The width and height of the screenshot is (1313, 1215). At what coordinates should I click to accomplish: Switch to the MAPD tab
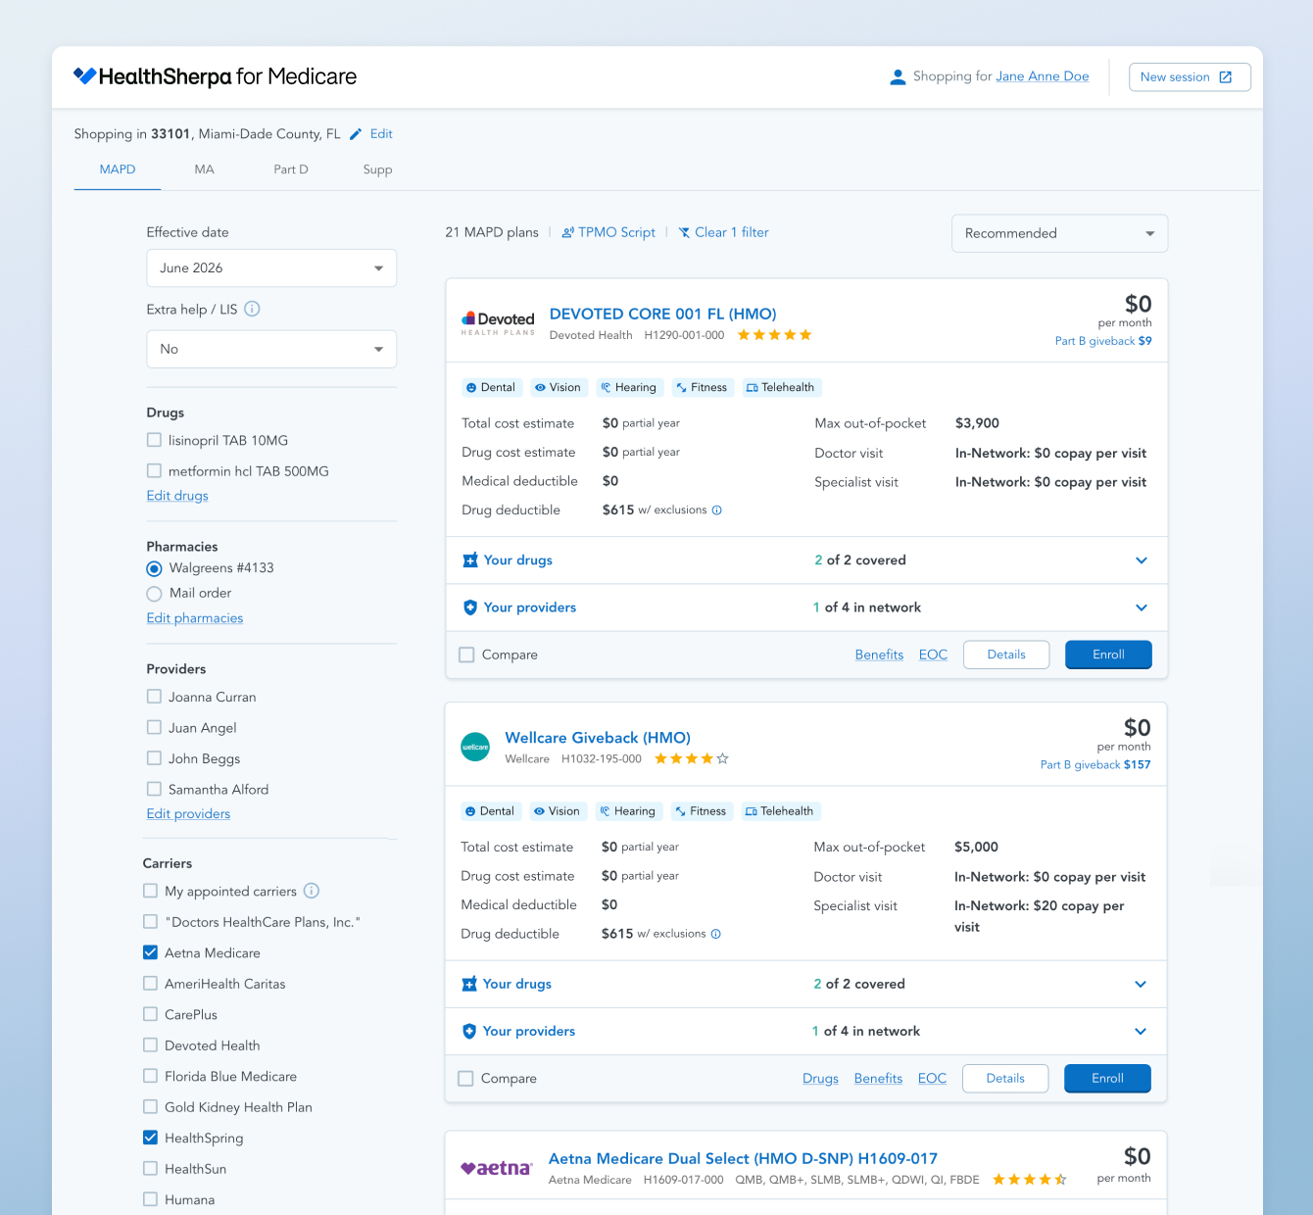[x=118, y=170]
